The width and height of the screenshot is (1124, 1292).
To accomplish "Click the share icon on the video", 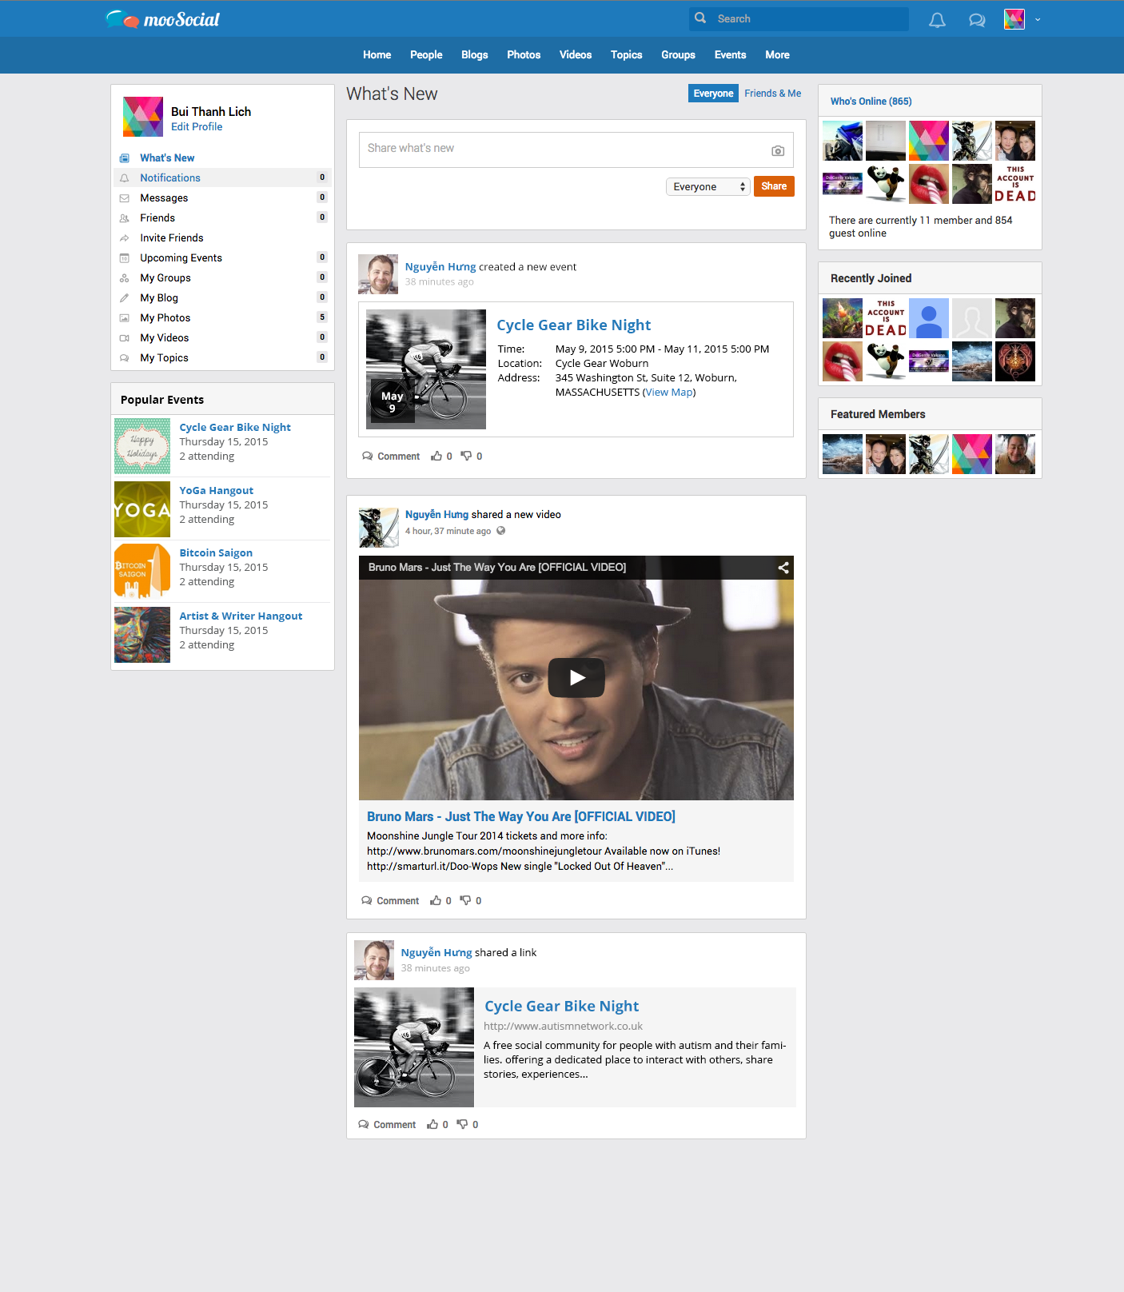I will pyautogui.click(x=783, y=568).
